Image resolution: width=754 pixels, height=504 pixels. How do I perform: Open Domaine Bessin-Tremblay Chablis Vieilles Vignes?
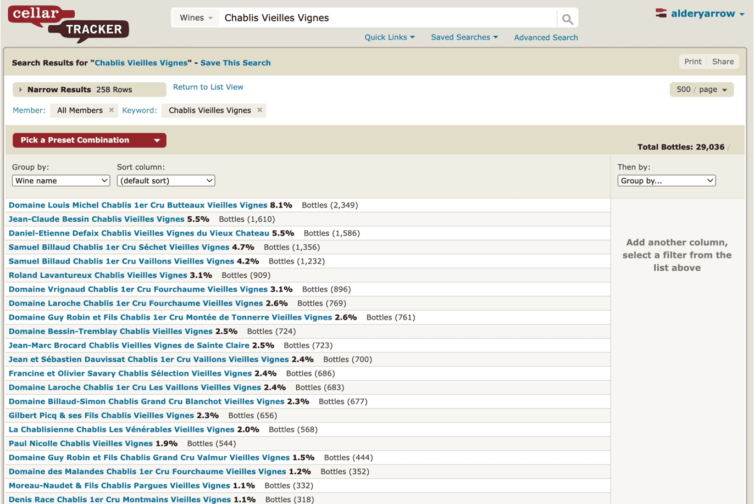[110, 331]
